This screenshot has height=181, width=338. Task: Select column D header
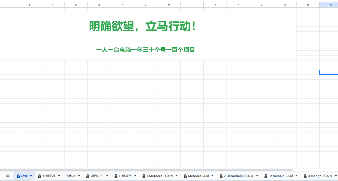coord(76,5)
